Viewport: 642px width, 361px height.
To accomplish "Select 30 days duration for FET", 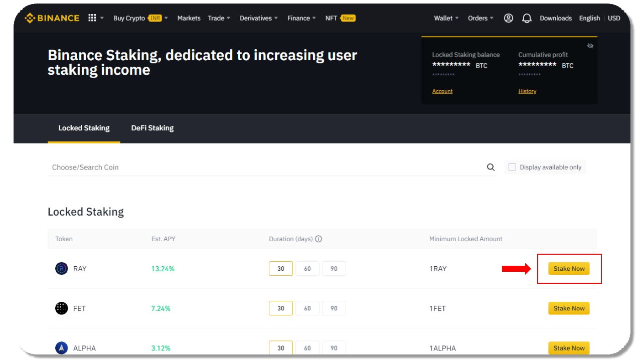I will coord(281,308).
